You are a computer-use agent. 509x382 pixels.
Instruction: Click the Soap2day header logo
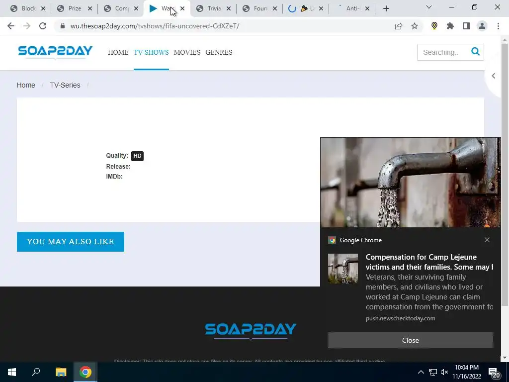pos(55,52)
